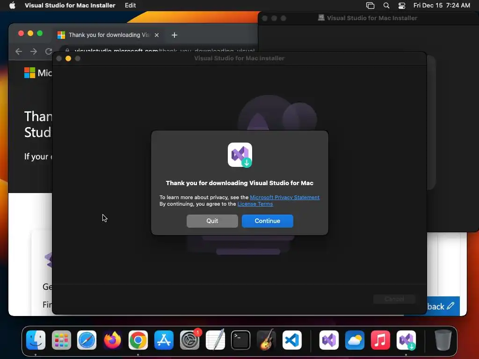Image resolution: width=479 pixels, height=359 pixels.
Task: Open the Microsoft Privacy Statement link
Action: click(x=285, y=197)
